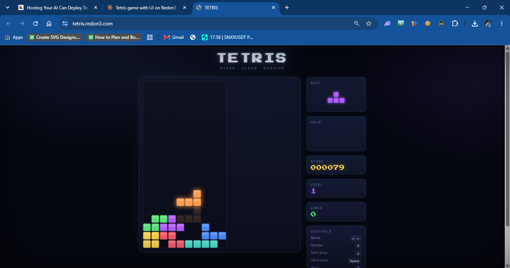Switch to 'Tetris game with UI on Redon3' tab

pos(146,7)
